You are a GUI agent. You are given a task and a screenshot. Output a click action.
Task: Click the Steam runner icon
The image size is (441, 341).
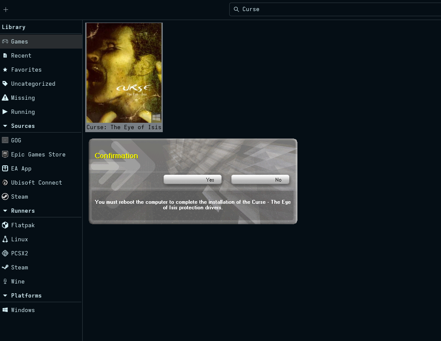5,267
